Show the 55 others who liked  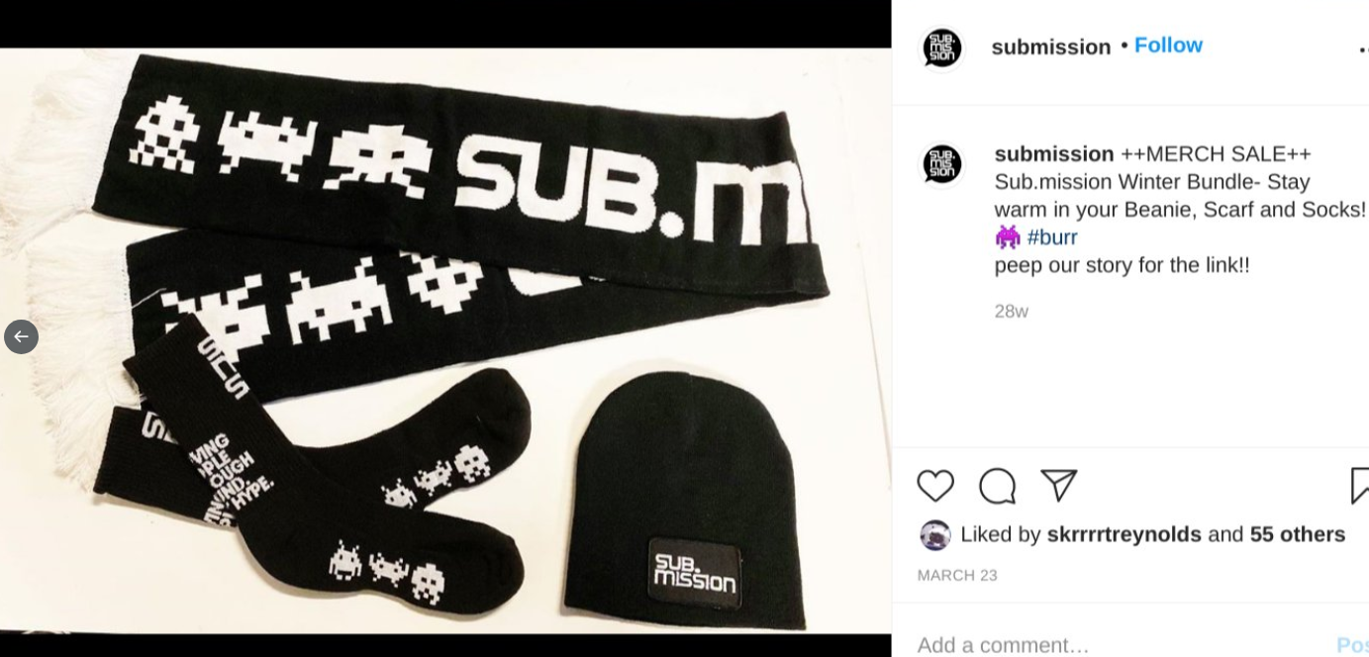click(1297, 534)
